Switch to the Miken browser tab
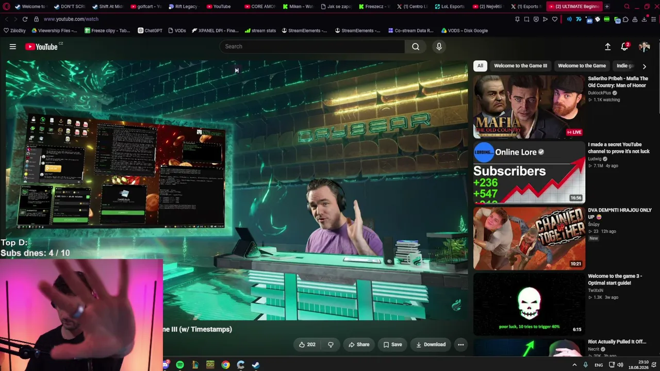Screen dimensions: 660x371 click(x=298, y=7)
